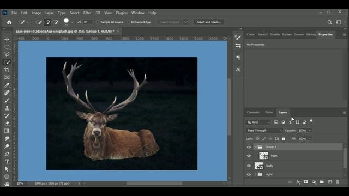Hide the night group

pyautogui.click(x=249, y=175)
